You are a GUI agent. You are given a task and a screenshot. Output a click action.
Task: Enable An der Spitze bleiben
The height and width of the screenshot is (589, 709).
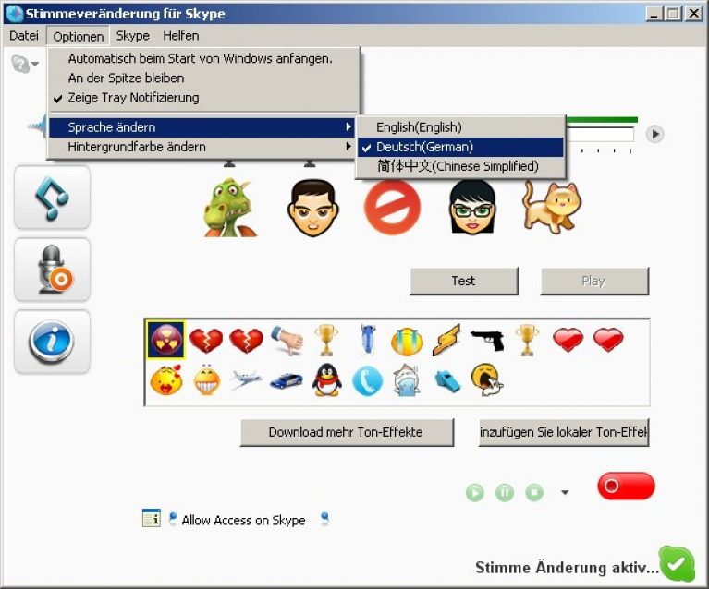click(x=204, y=78)
